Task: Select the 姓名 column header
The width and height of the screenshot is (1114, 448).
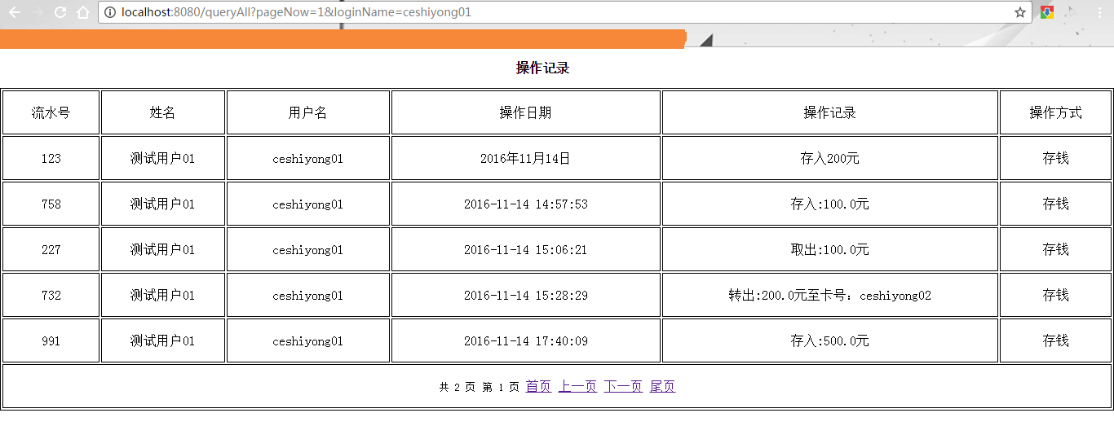Action: 163,112
